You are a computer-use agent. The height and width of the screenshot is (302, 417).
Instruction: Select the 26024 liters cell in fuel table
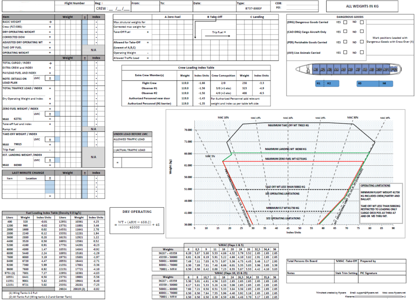click(63, 289)
